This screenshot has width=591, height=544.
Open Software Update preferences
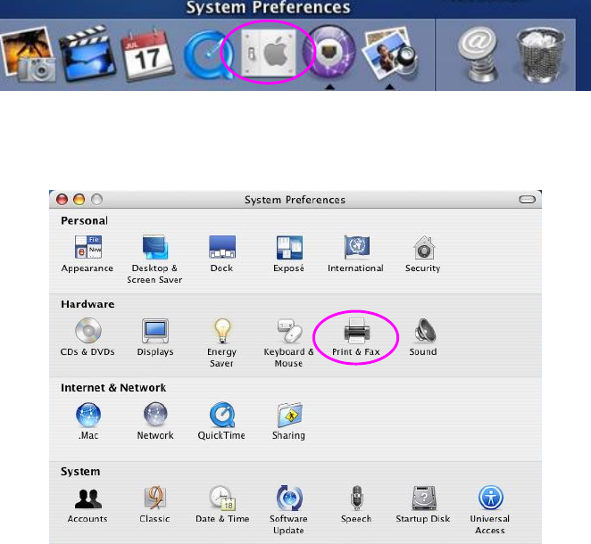[x=288, y=510]
